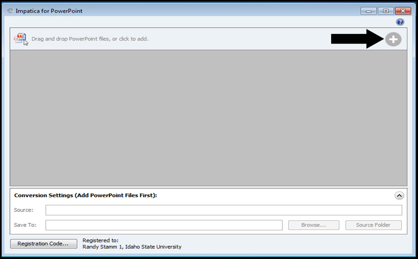The image size is (418, 259).
Task: Click 'Randy Stamm 1, Idaho State University' text
Action: tap(132, 247)
